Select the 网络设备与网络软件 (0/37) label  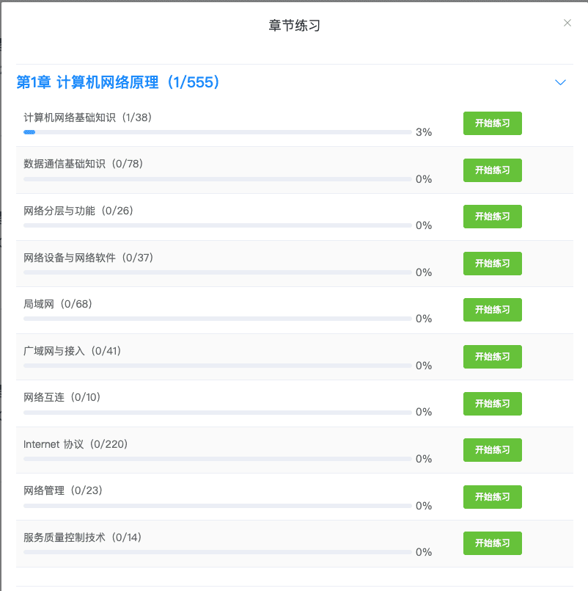pyautogui.click(x=89, y=258)
